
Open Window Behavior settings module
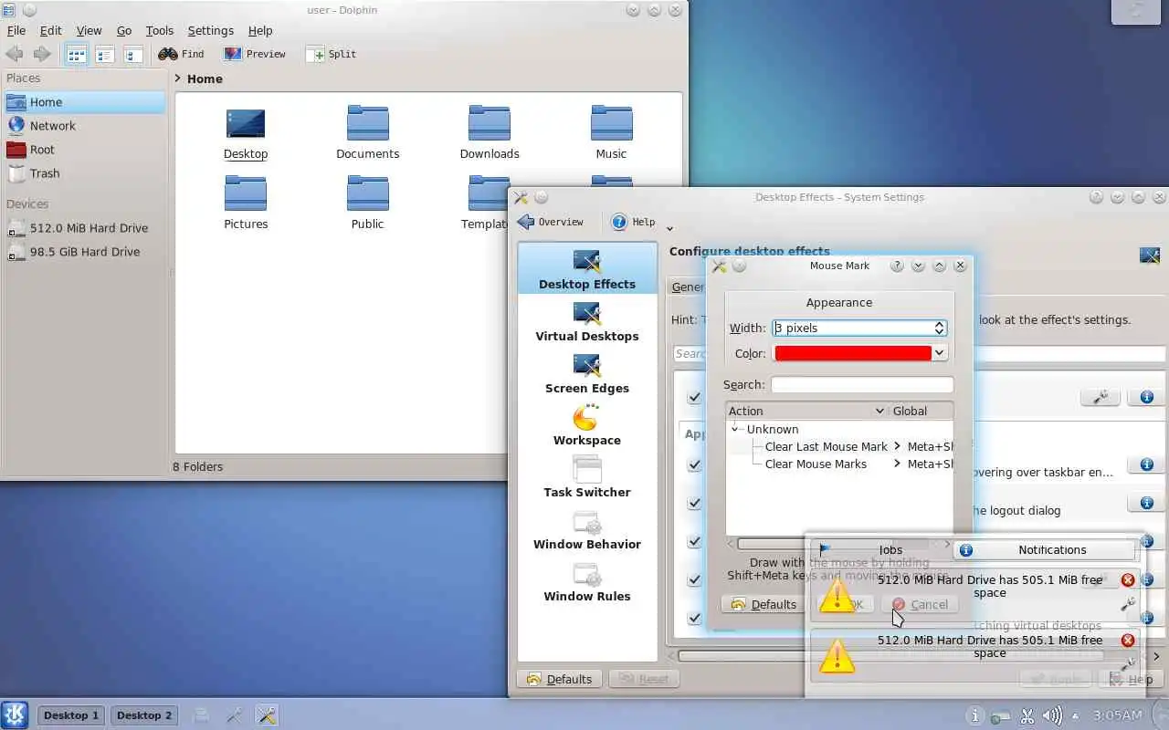tap(587, 529)
